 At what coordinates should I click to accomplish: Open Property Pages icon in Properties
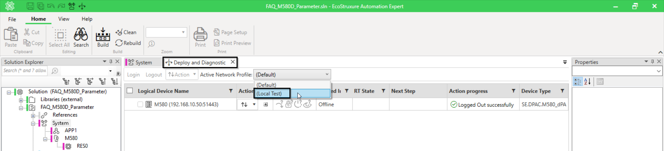tap(600, 82)
